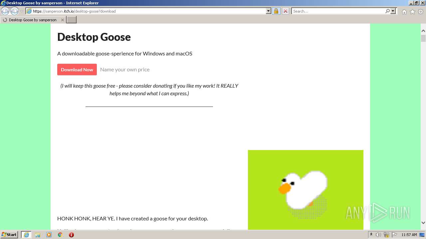Viewport: 426px width, 239px height.
Task: Open the recent pages dropdown arrow
Action: click(22, 11)
